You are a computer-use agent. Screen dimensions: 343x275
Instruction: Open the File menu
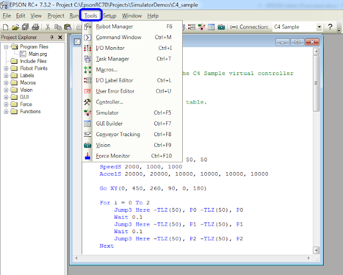(7, 16)
